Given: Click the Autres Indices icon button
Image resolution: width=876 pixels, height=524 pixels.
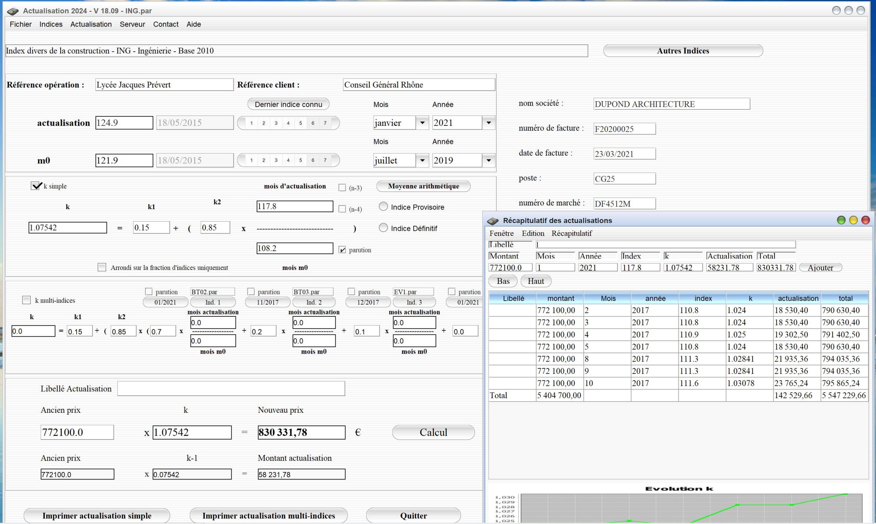Looking at the screenshot, I should (x=683, y=51).
